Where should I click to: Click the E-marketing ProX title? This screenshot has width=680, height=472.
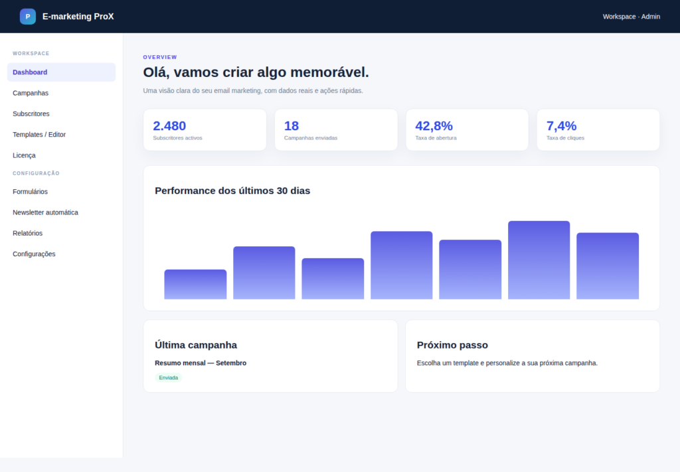[x=78, y=17]
